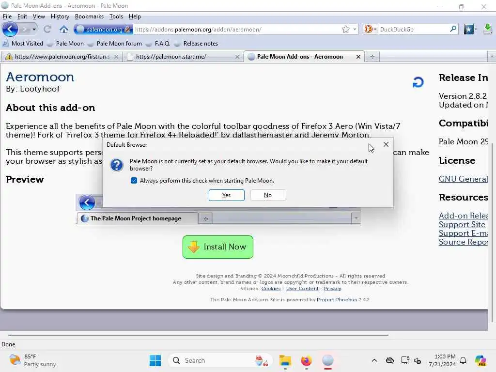Image resolution: width=496 pixels, height=372 pixels.
Task: Open the File menu
Action: click(x=7, y=16)
